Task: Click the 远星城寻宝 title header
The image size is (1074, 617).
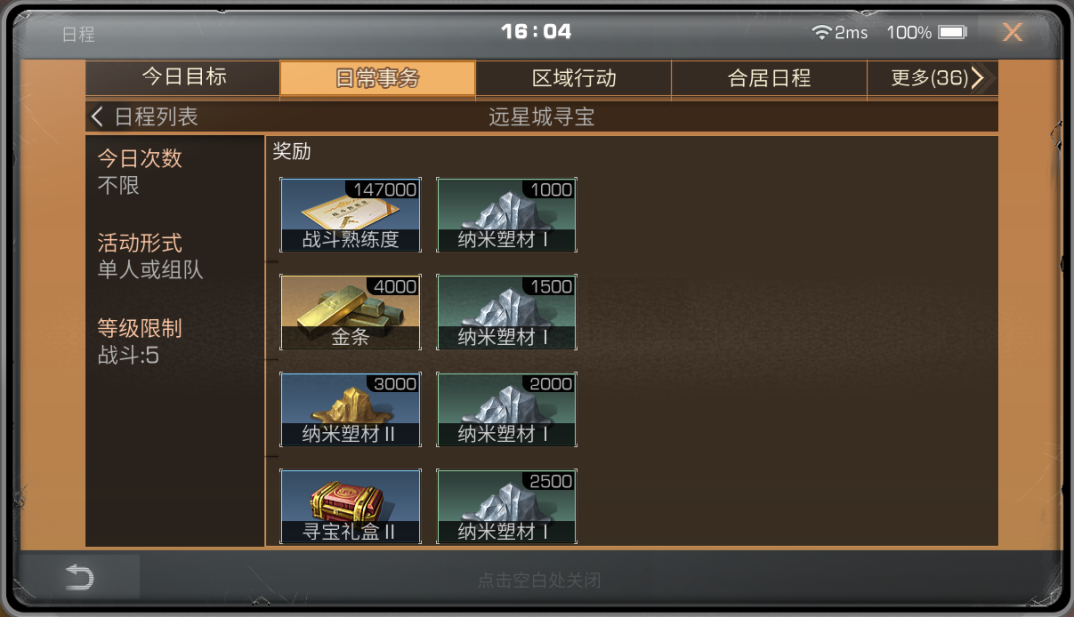Action: [541, 117]
